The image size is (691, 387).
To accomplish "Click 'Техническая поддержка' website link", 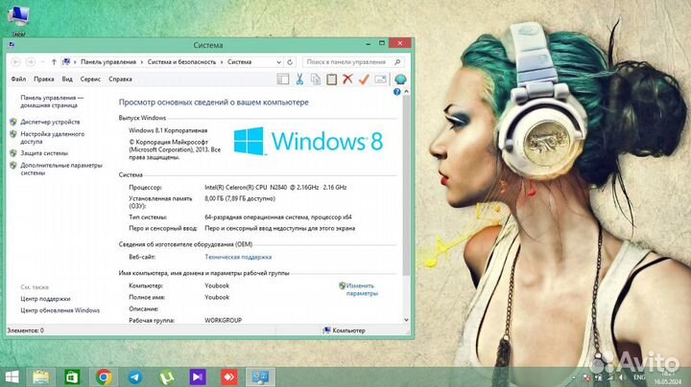I will tap(238, 257).
